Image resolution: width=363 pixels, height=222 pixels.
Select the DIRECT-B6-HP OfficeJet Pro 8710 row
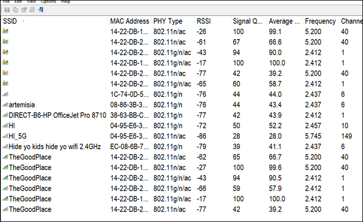(181, 115)
